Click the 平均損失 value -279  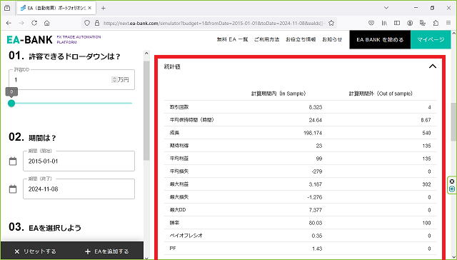317,171
